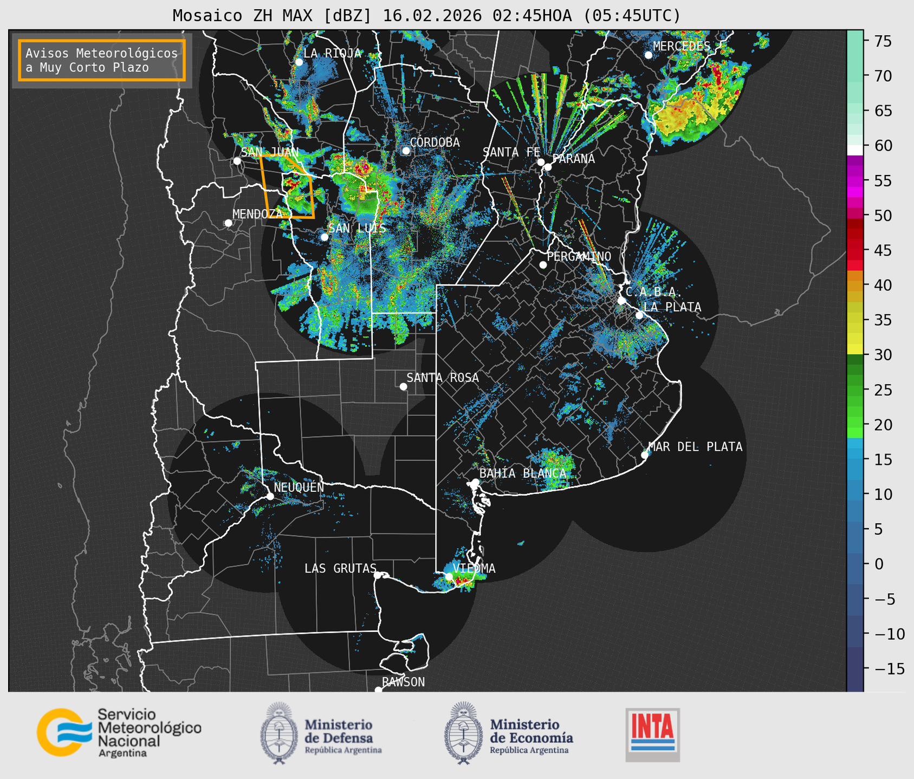
Task: Click the Pergamino city marker dot
Action: pyautogui.click(x=543, y=265)
